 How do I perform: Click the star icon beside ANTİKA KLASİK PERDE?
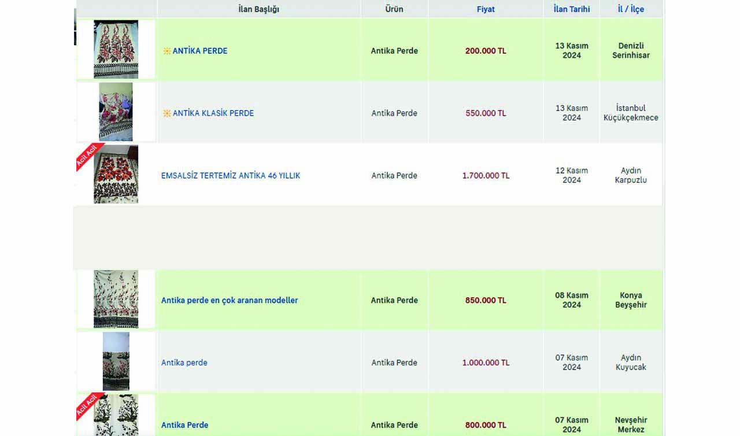pyautogui.click(x=166, y=113)
